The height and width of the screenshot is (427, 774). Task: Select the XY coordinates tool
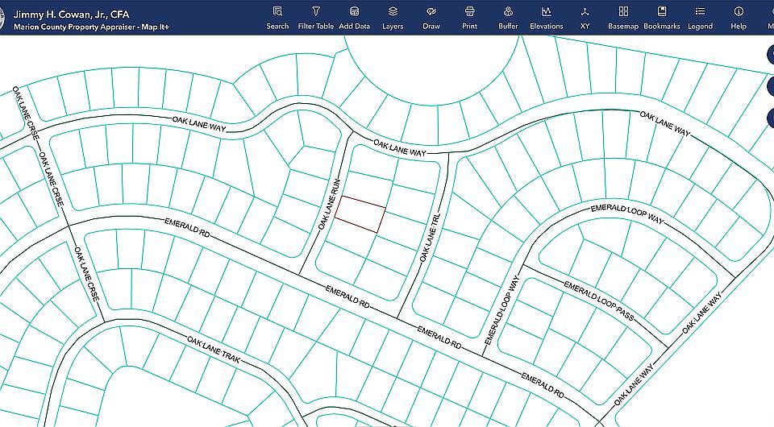click(x=585, y=19)
